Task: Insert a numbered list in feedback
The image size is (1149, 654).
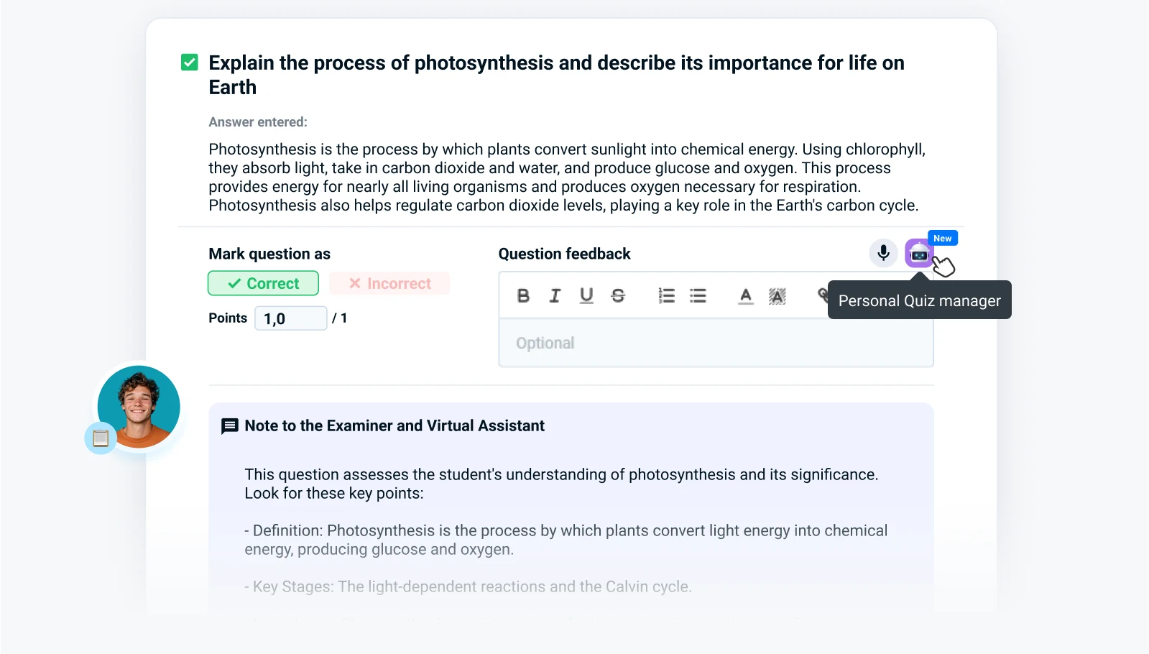Action: click(x=666, y=295)
